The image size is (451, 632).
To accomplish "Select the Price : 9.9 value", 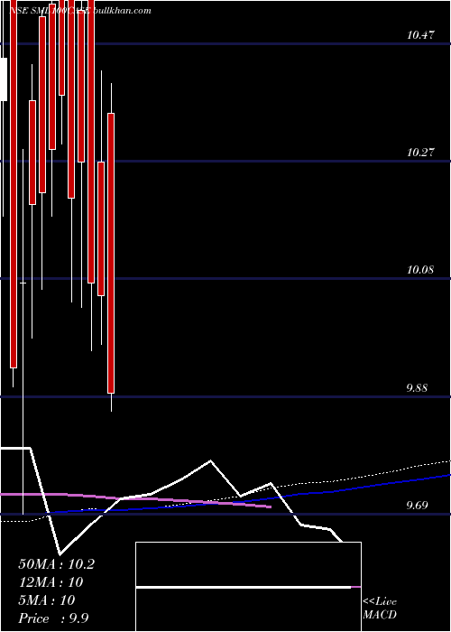I will point(53,618).
